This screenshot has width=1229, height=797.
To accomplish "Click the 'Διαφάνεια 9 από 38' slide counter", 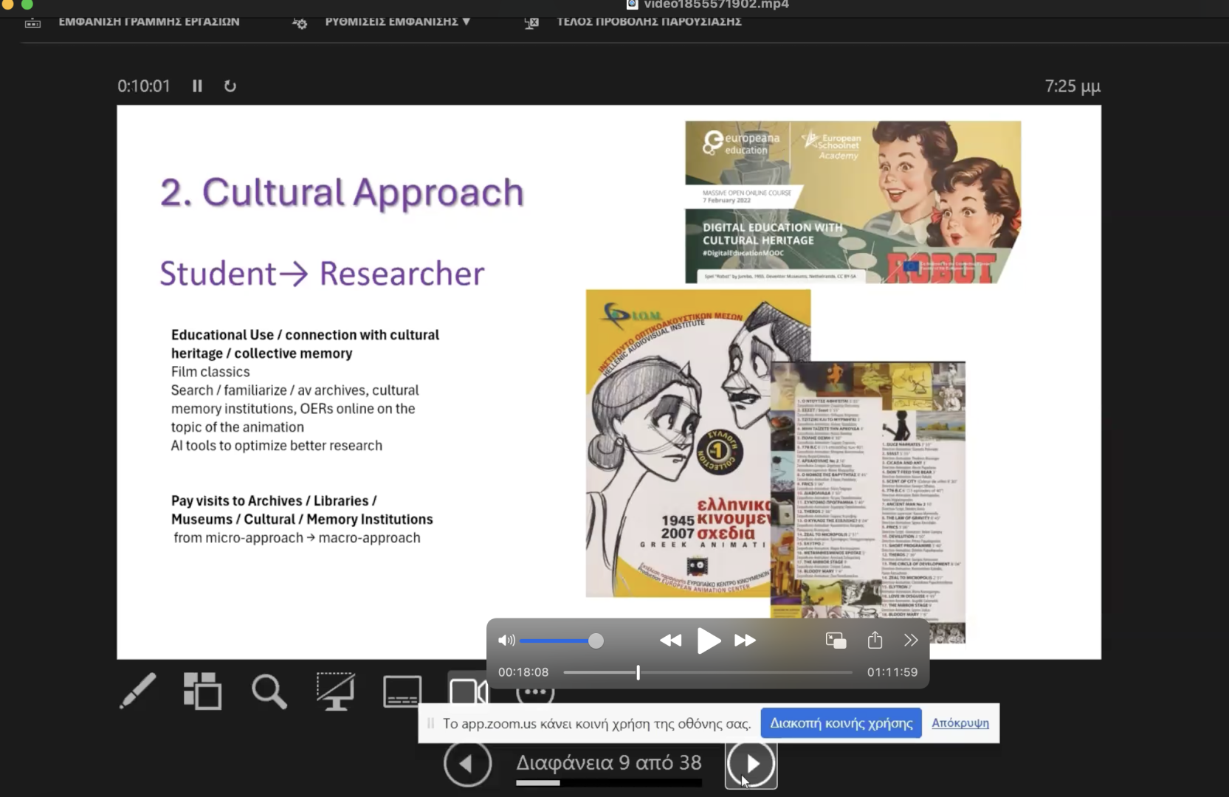I will [609, 762].
